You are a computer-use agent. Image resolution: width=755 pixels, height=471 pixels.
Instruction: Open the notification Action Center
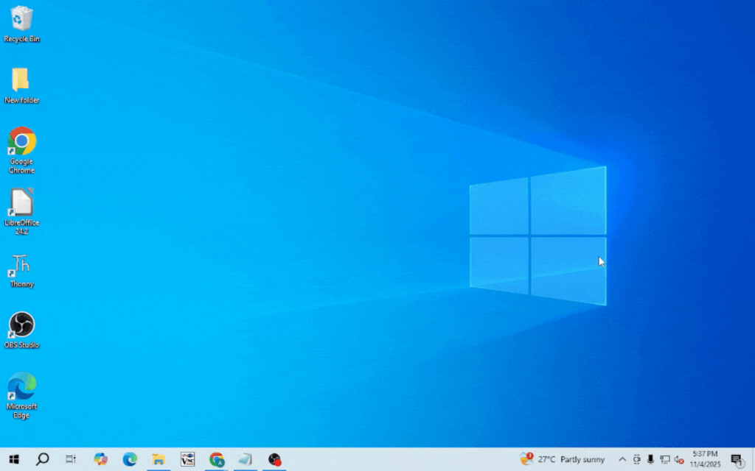tap(736, 459)
